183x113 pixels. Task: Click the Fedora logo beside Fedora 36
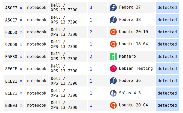(113, 81)
